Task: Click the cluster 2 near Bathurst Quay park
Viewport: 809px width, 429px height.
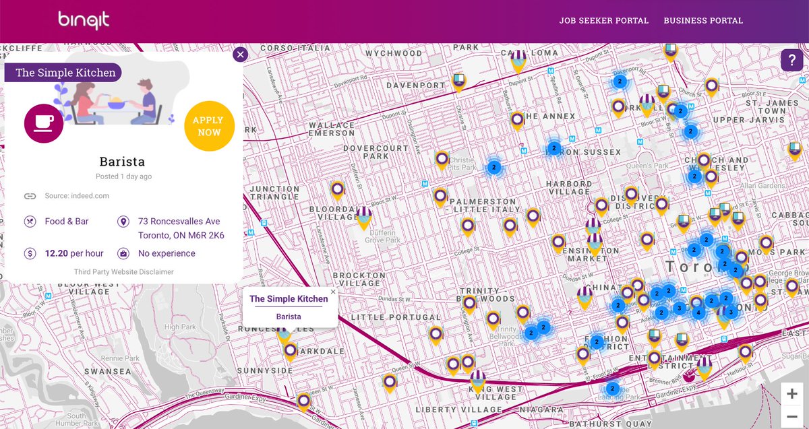Action: click(612, 389)
